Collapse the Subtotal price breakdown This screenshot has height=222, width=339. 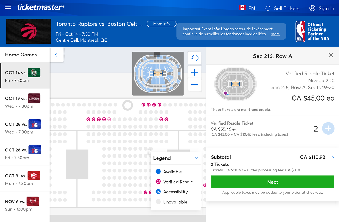click(x=332, y=157)
